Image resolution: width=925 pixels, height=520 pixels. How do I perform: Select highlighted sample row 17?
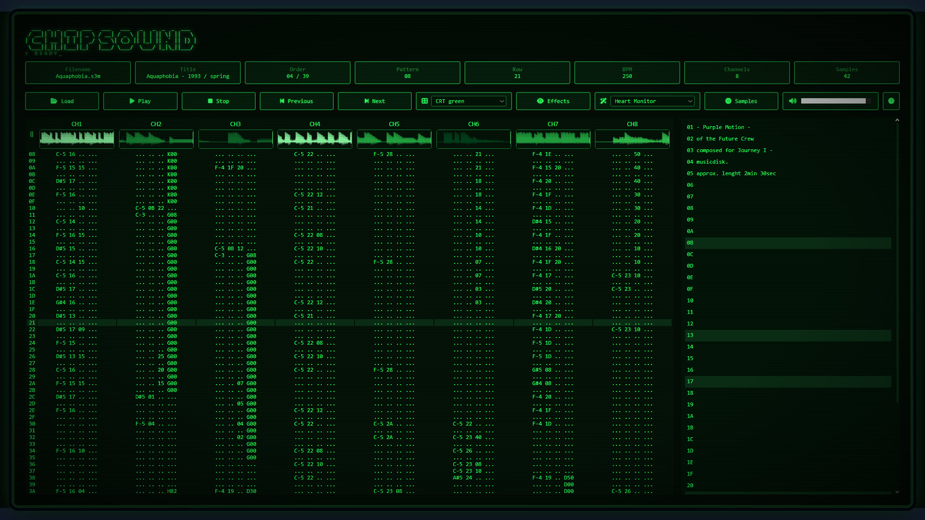click(x=788, y=381)
